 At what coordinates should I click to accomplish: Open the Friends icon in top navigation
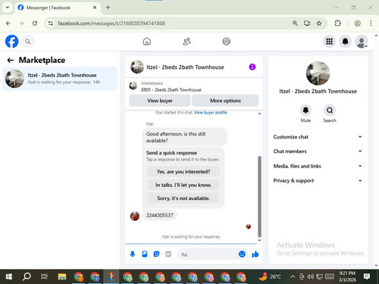[186, 42]
